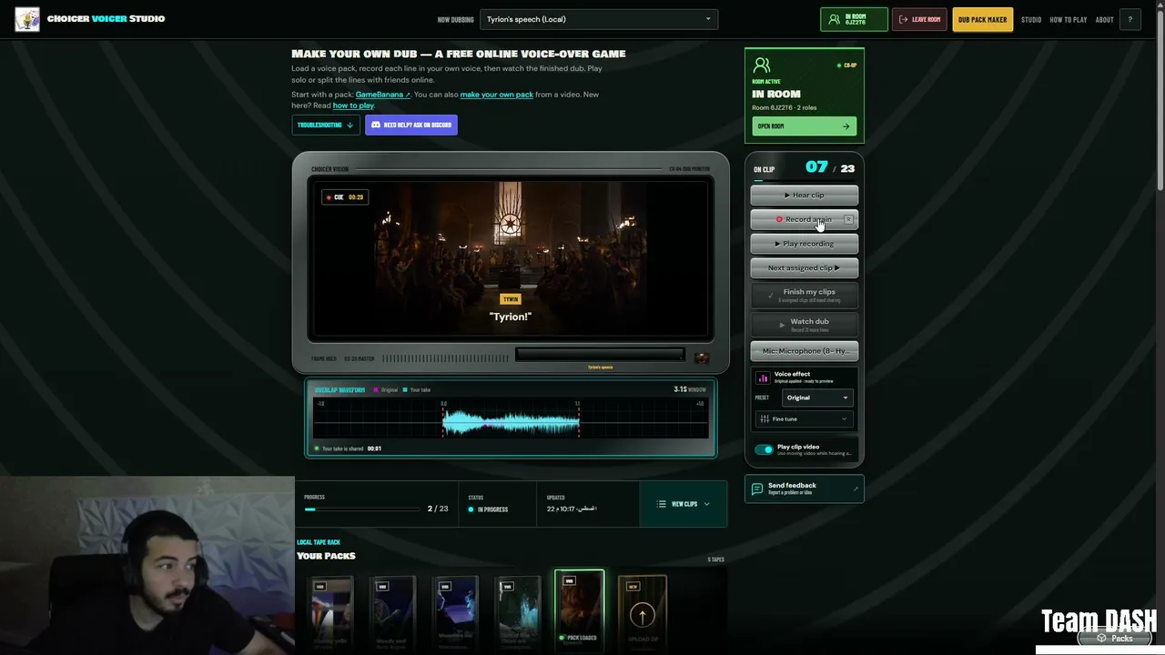The height and width of the screenshot is (655, 1165).
Task: Select the first tape in Your Packs
Action: [330, 613]
